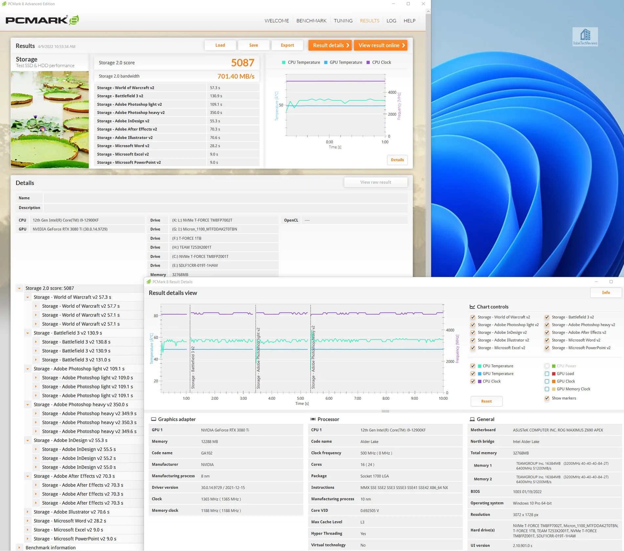Expand Microsoft PowerPoint v2 9.0 s group
This screenshot has height=551, width=624.
point(28,539)
